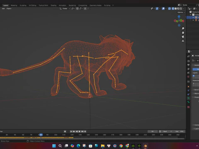The image size is (199, 149).
Task: Toggle the camera view gizmo
Action: pyautogui.click(x=183, y=37)
